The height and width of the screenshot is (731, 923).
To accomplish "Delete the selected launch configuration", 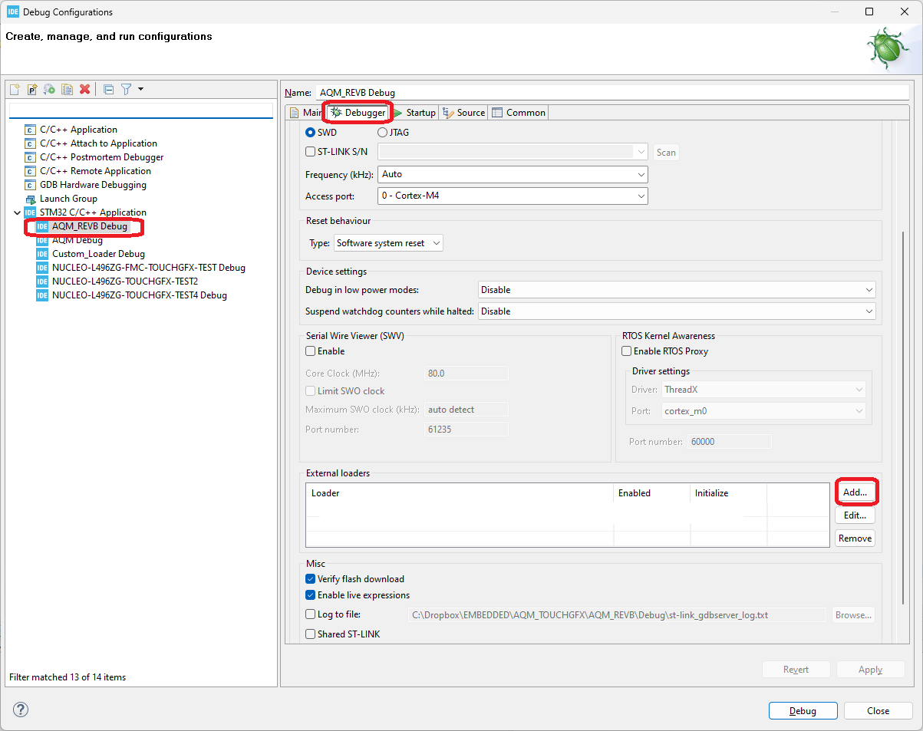I will (84, 89).
